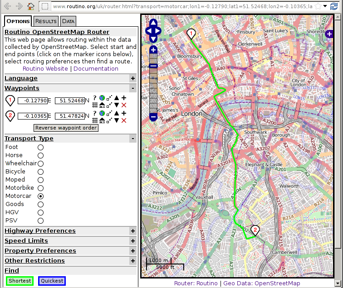
Task: Expand the Highway Preferences section
Action: coord(133,231)
